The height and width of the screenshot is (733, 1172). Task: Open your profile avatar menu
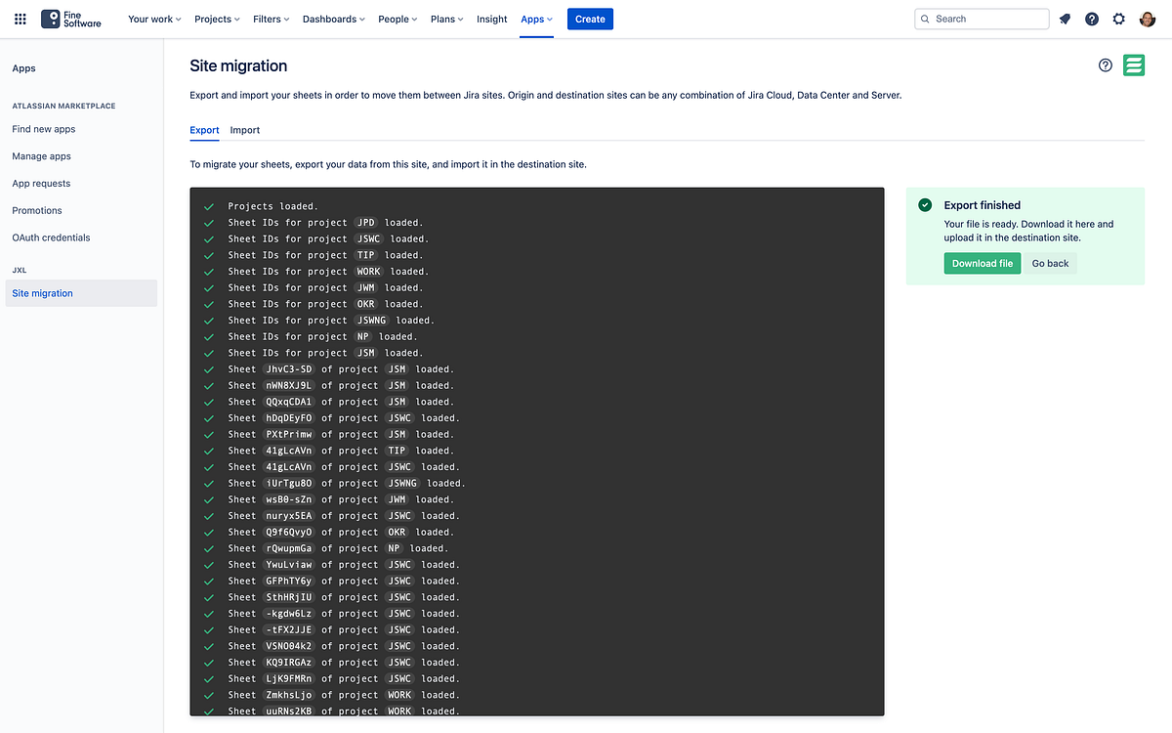1146,19
